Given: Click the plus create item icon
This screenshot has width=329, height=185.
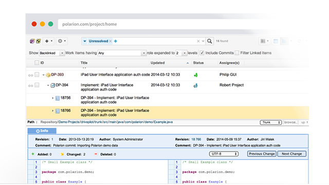Looking at the screenshot, I should [49, 41].
